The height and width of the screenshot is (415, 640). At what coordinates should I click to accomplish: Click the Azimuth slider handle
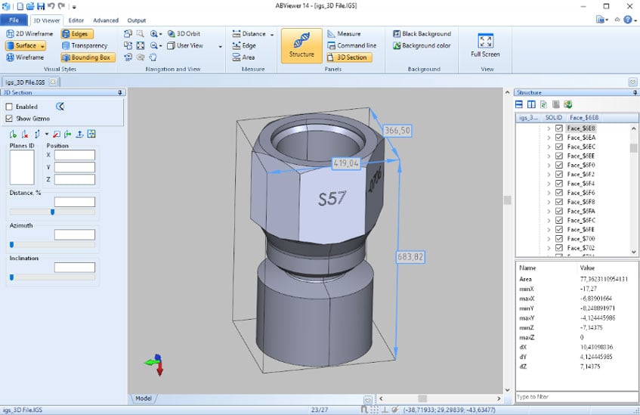coord(11,245)
